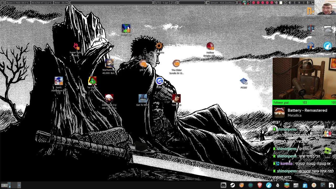The height and width of the screenshot is (189, 336).
Task: Click the Stream - Kick Dashboard window task
Action: pos(221,3)
